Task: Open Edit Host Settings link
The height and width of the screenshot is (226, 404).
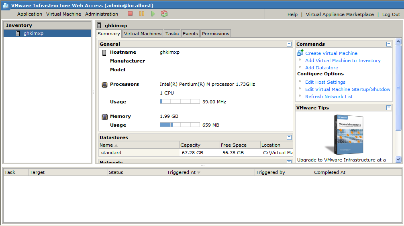Action: (x=325, y=82)
